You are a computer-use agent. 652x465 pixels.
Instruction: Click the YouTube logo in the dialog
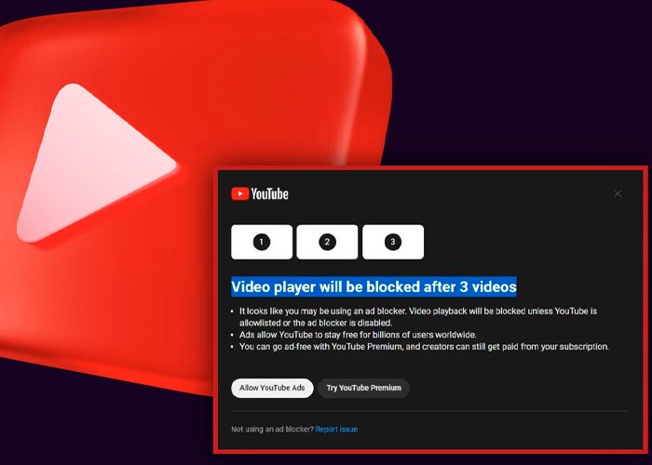[260, 193]
